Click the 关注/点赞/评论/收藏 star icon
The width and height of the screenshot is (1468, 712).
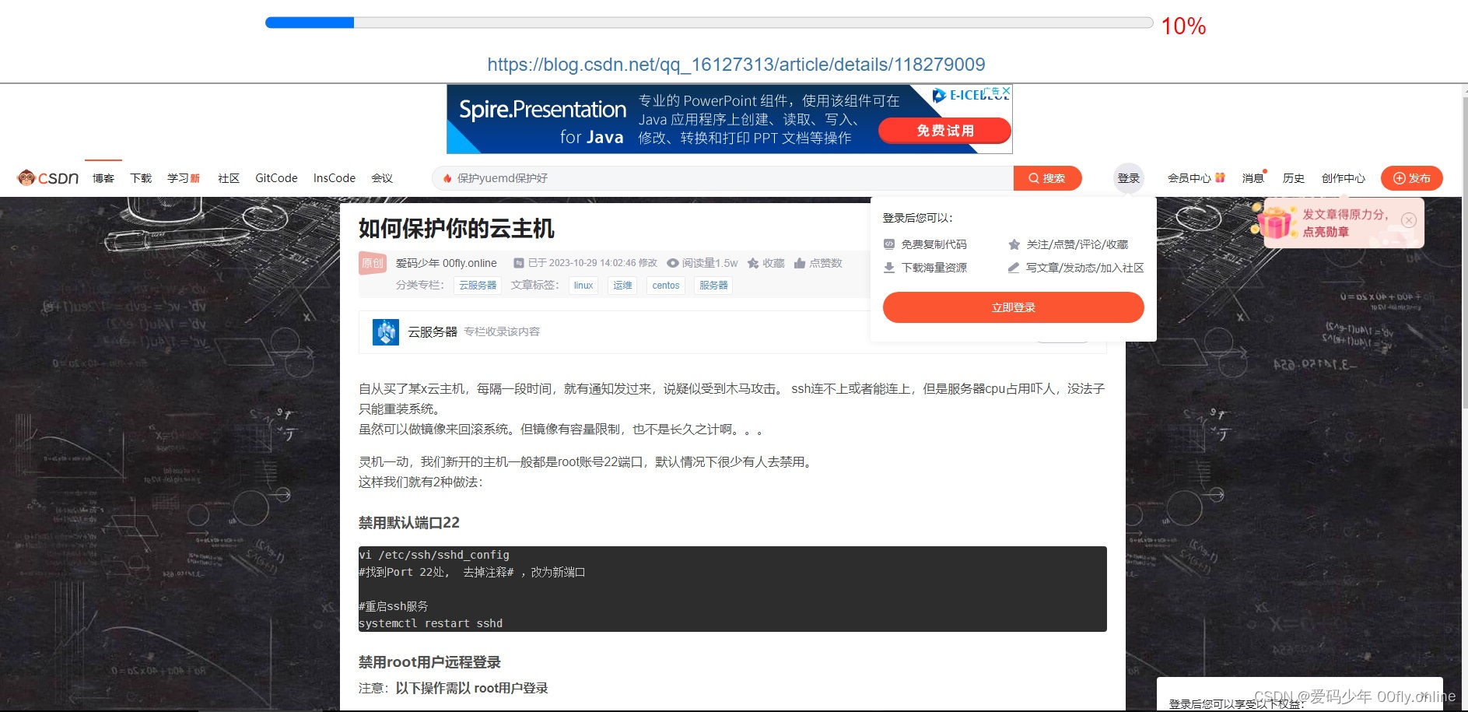click(1014, 244)
